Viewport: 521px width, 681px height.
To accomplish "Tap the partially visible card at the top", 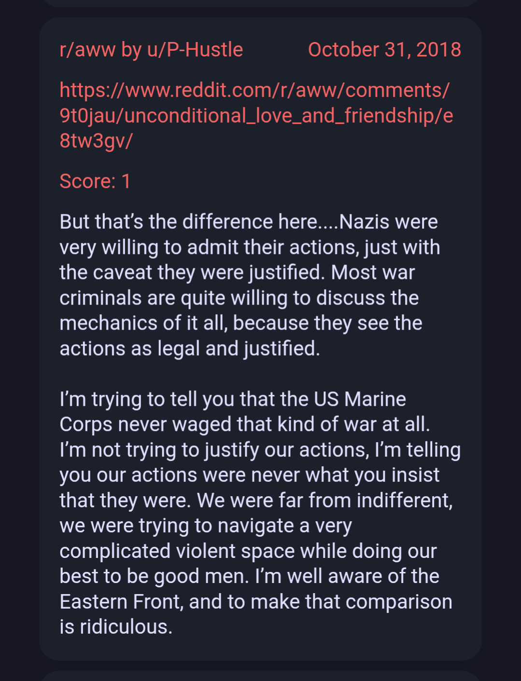I will pos(260,3).
